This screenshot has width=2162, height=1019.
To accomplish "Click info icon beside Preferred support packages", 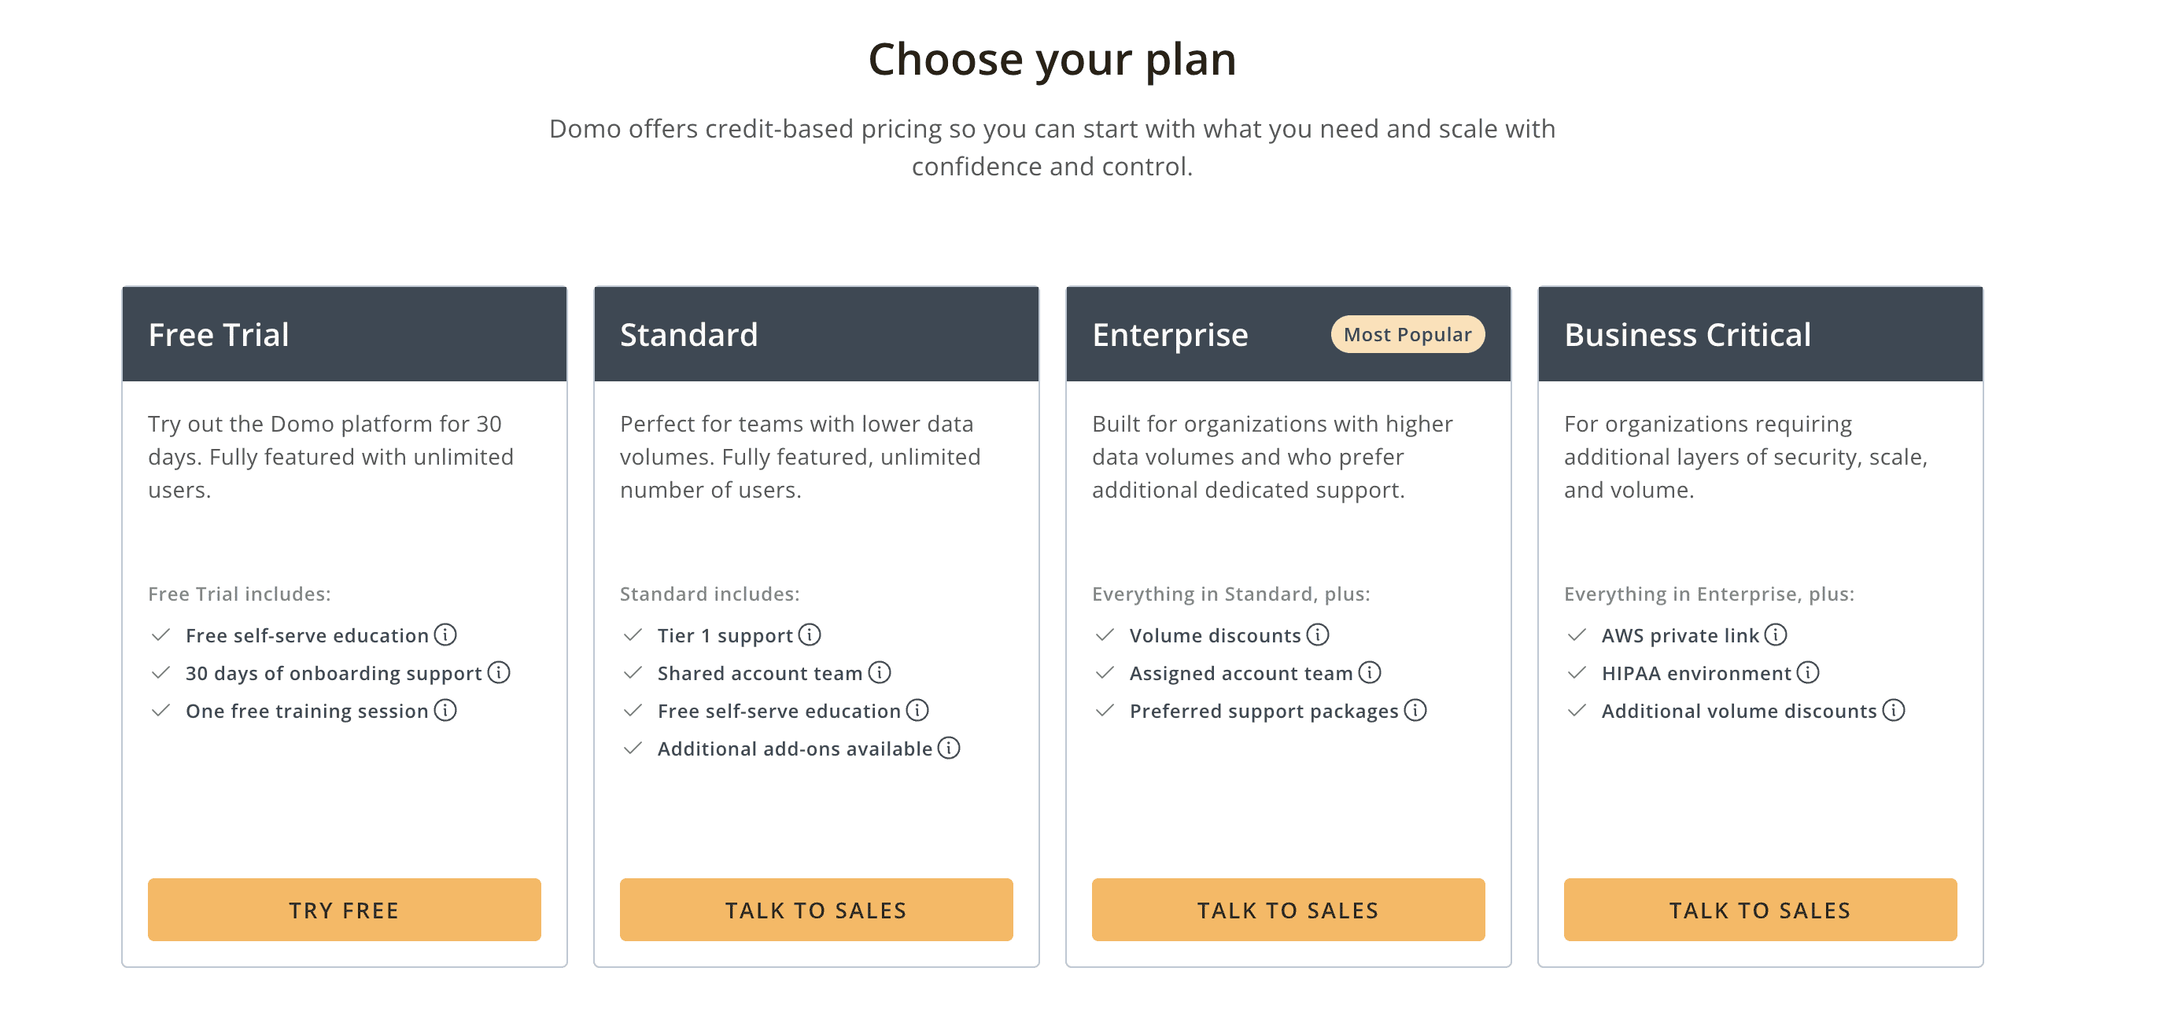I will [1415, 710].
